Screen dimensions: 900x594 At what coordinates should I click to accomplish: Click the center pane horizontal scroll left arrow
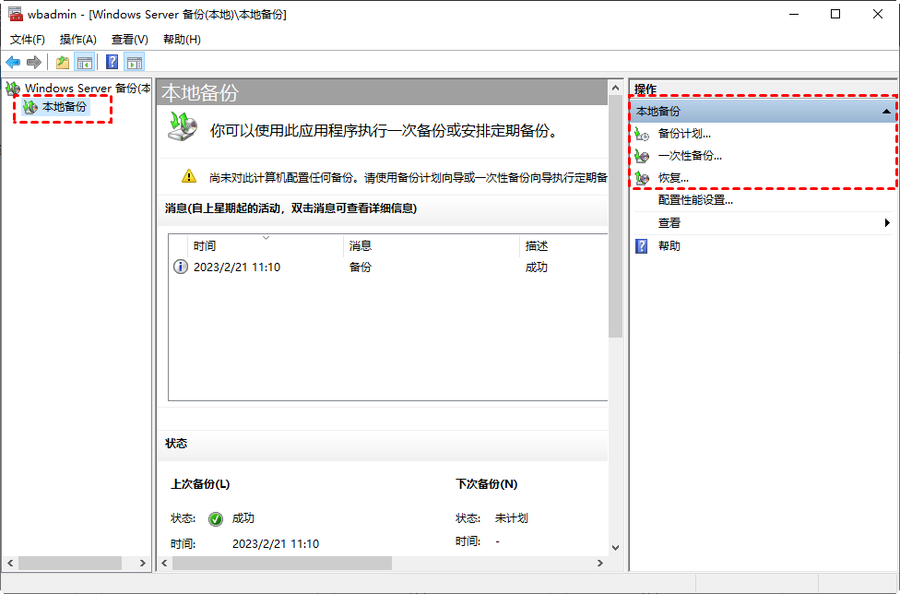click(x=165, y=563)
